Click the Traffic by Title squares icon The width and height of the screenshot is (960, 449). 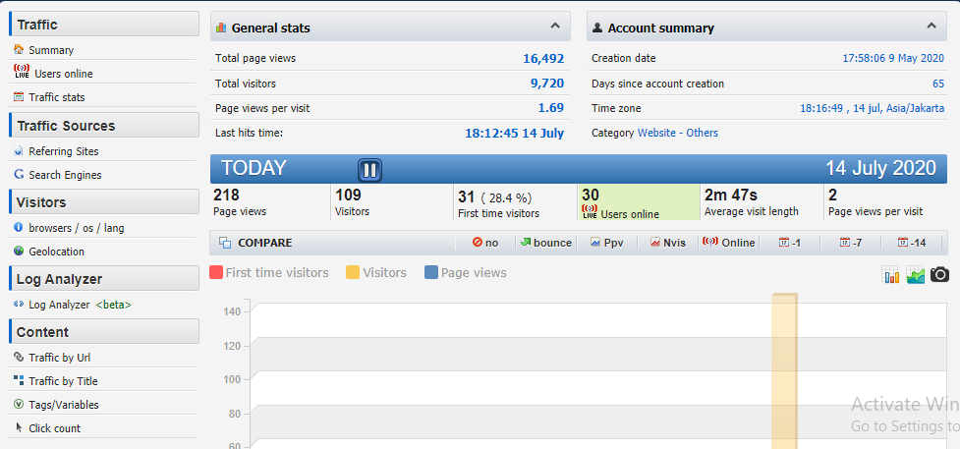[x=19, y=380]
